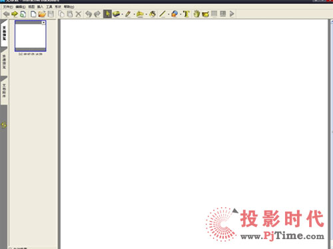Image resolution: width=333 pixels, height=249 pixels.
Task: Activate the text T tool
Action: pos(186,14)
